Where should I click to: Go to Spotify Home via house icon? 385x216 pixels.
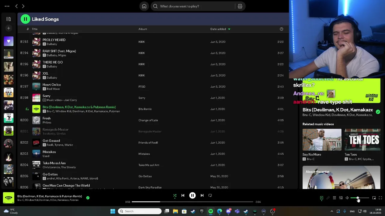[x=144, y=6]
